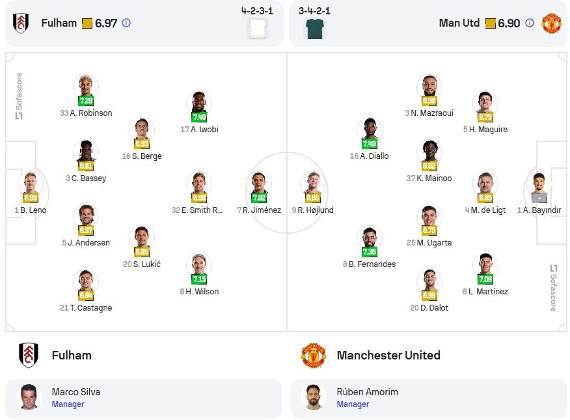Image resolution: width=570 pixels, height=420 pixels.
Task: Open B. Fernandes' player photo
Action: click(x=370, y=238)
